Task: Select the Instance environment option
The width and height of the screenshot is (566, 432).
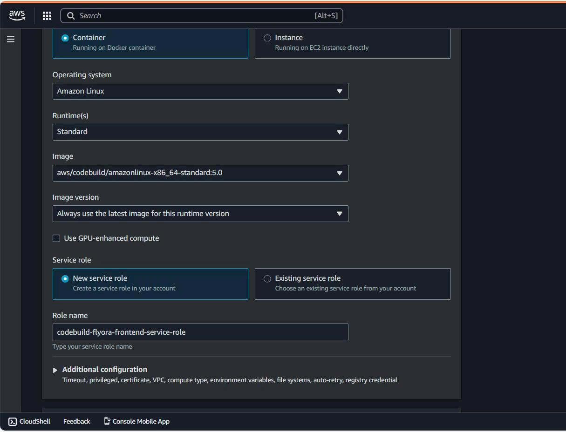Action: [268, 38]
